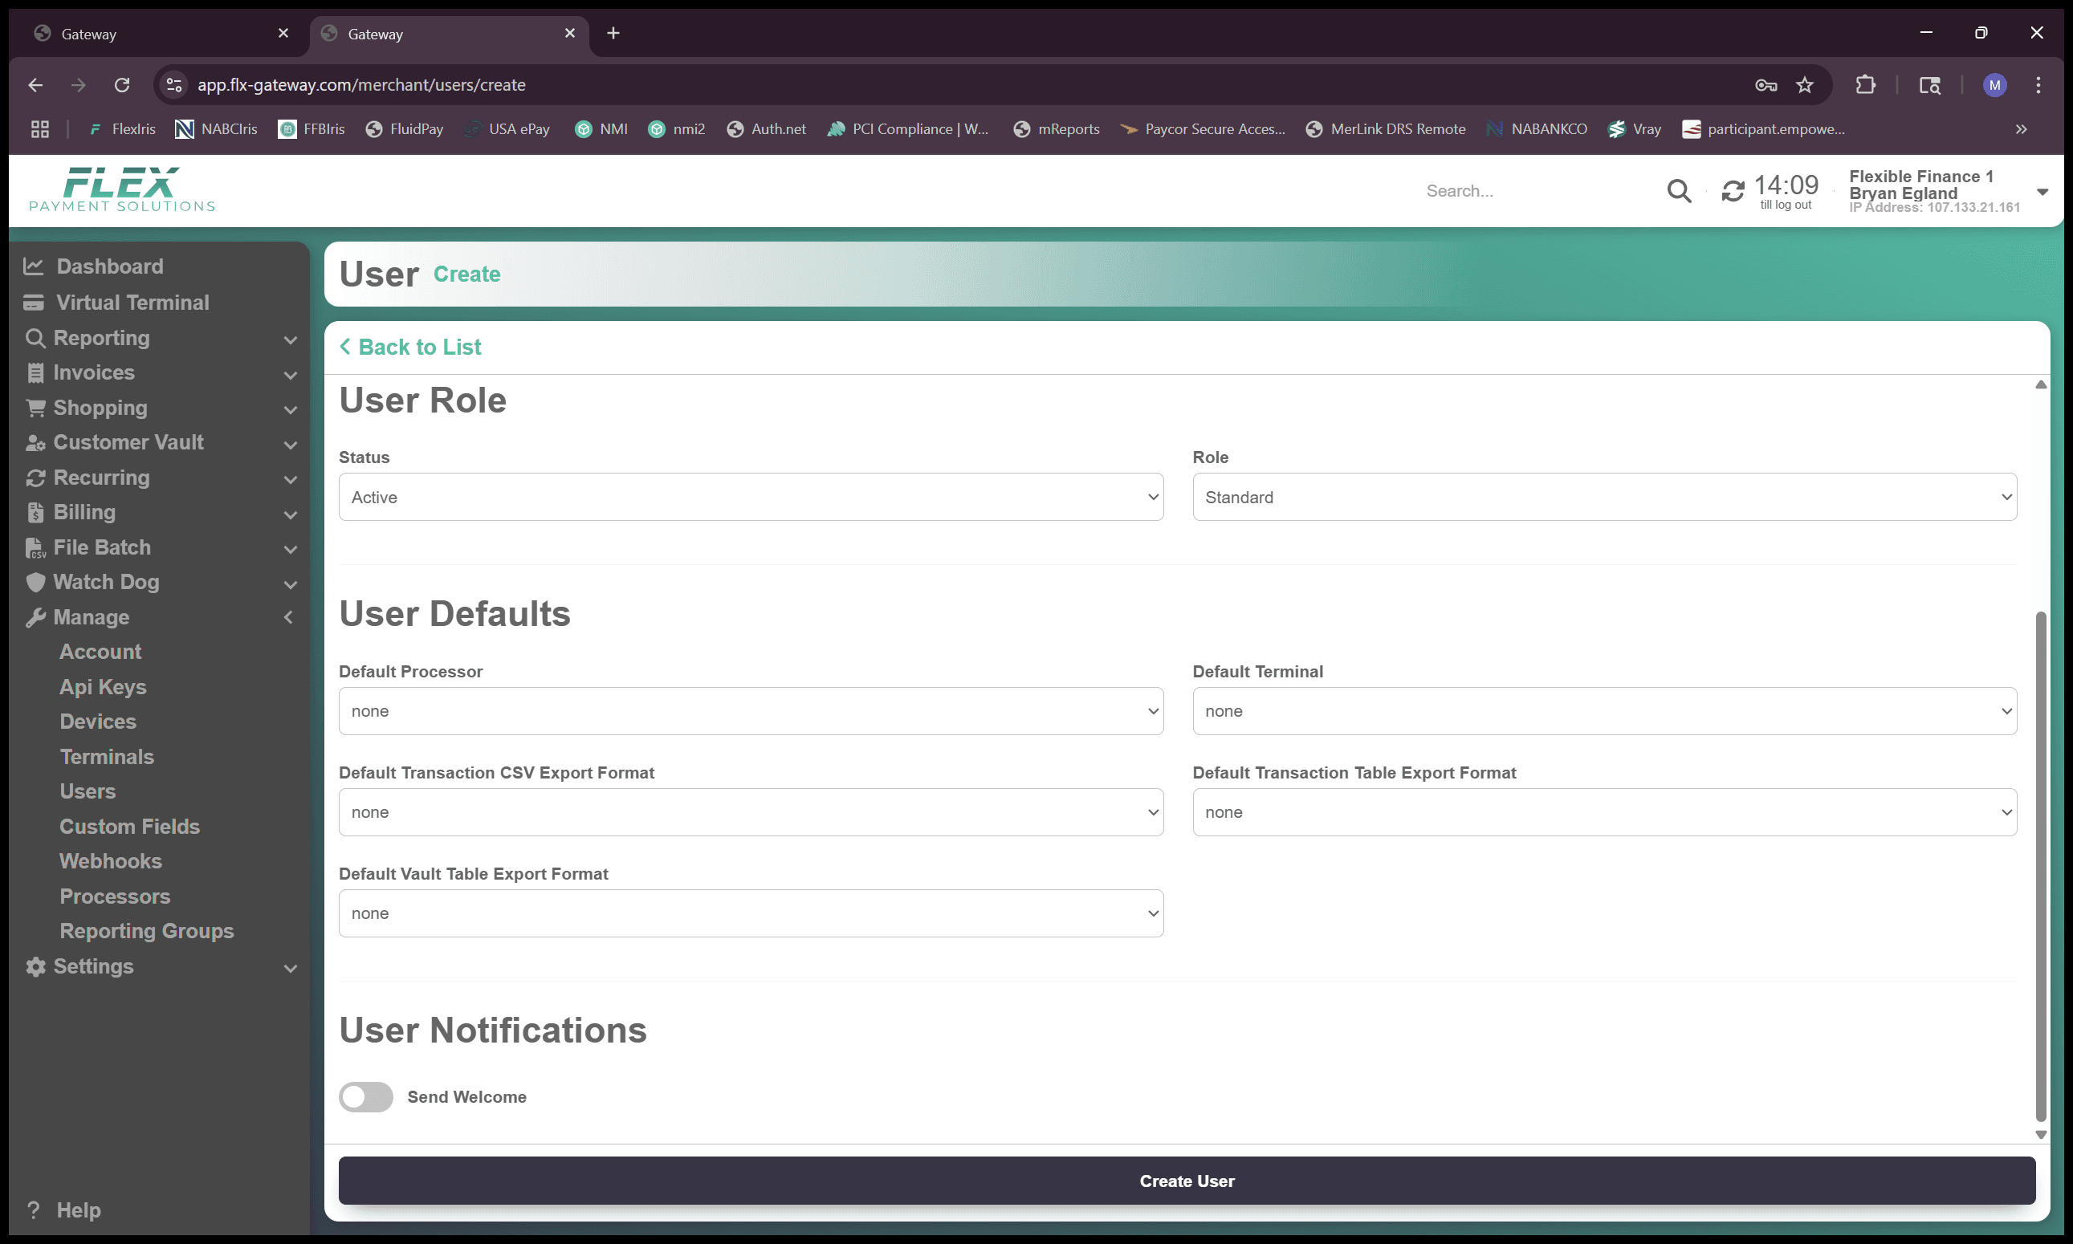2073x1244 pixels.
Task: Refresh the logout timer via circular arrows
Action: pyautogui.click(x=1733, y=191)
